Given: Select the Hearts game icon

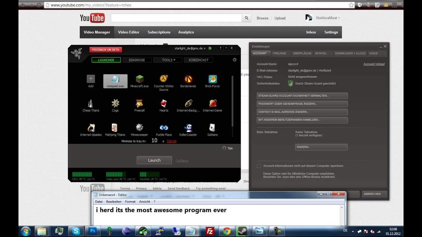Looking at the screenshot, I should coord(164,105).
